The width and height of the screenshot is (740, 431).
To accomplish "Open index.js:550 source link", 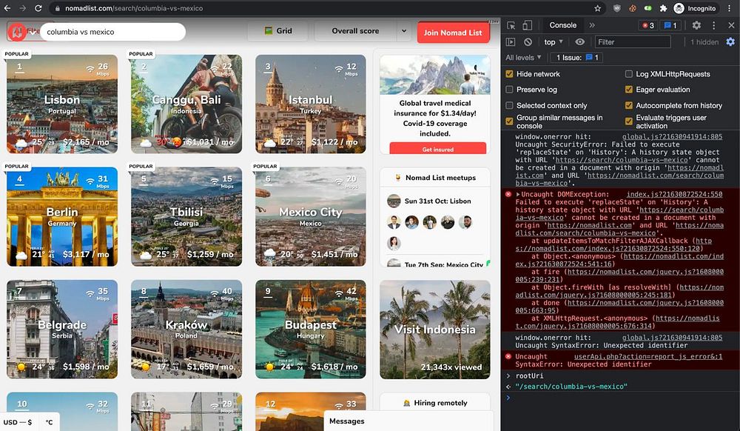I will pyautogui.click(x=674, y=194).
